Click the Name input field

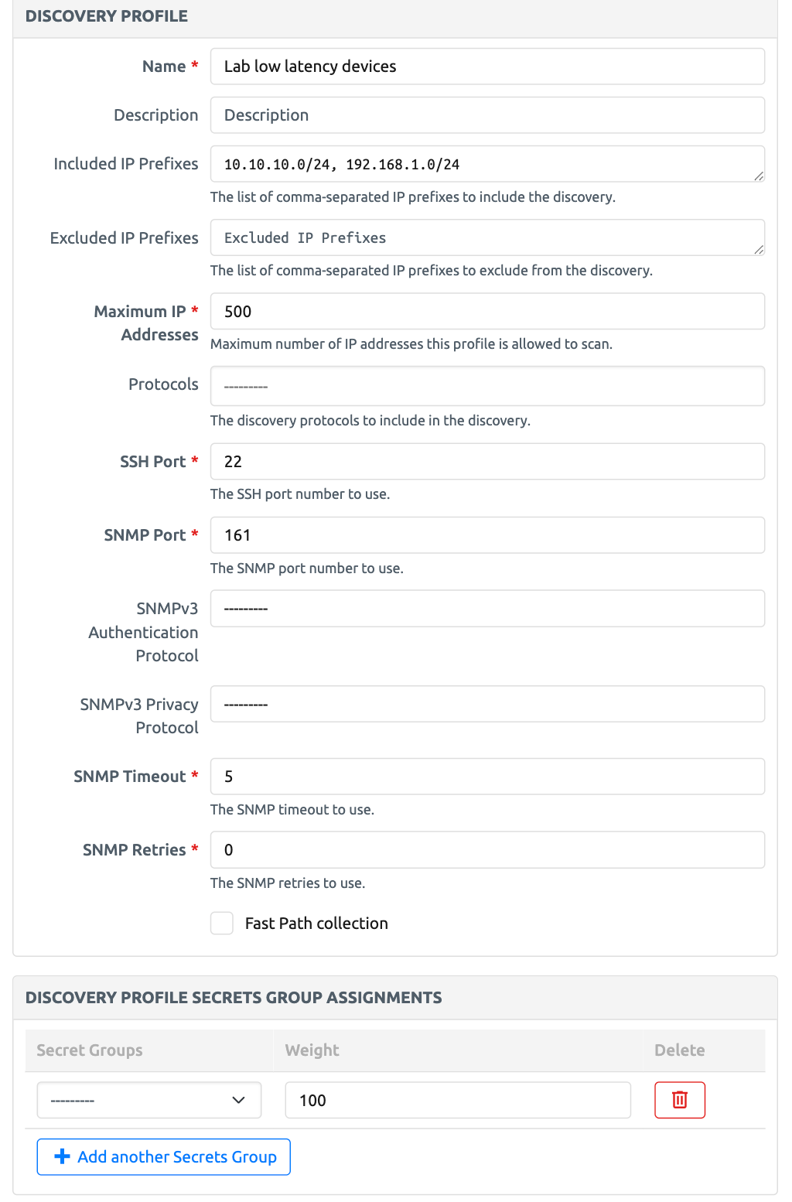(x=487, y=67)
